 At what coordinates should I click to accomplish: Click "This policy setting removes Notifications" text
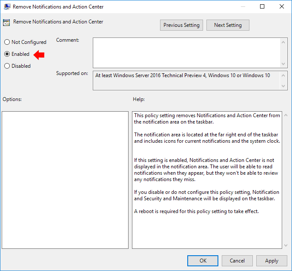[207, 118]
